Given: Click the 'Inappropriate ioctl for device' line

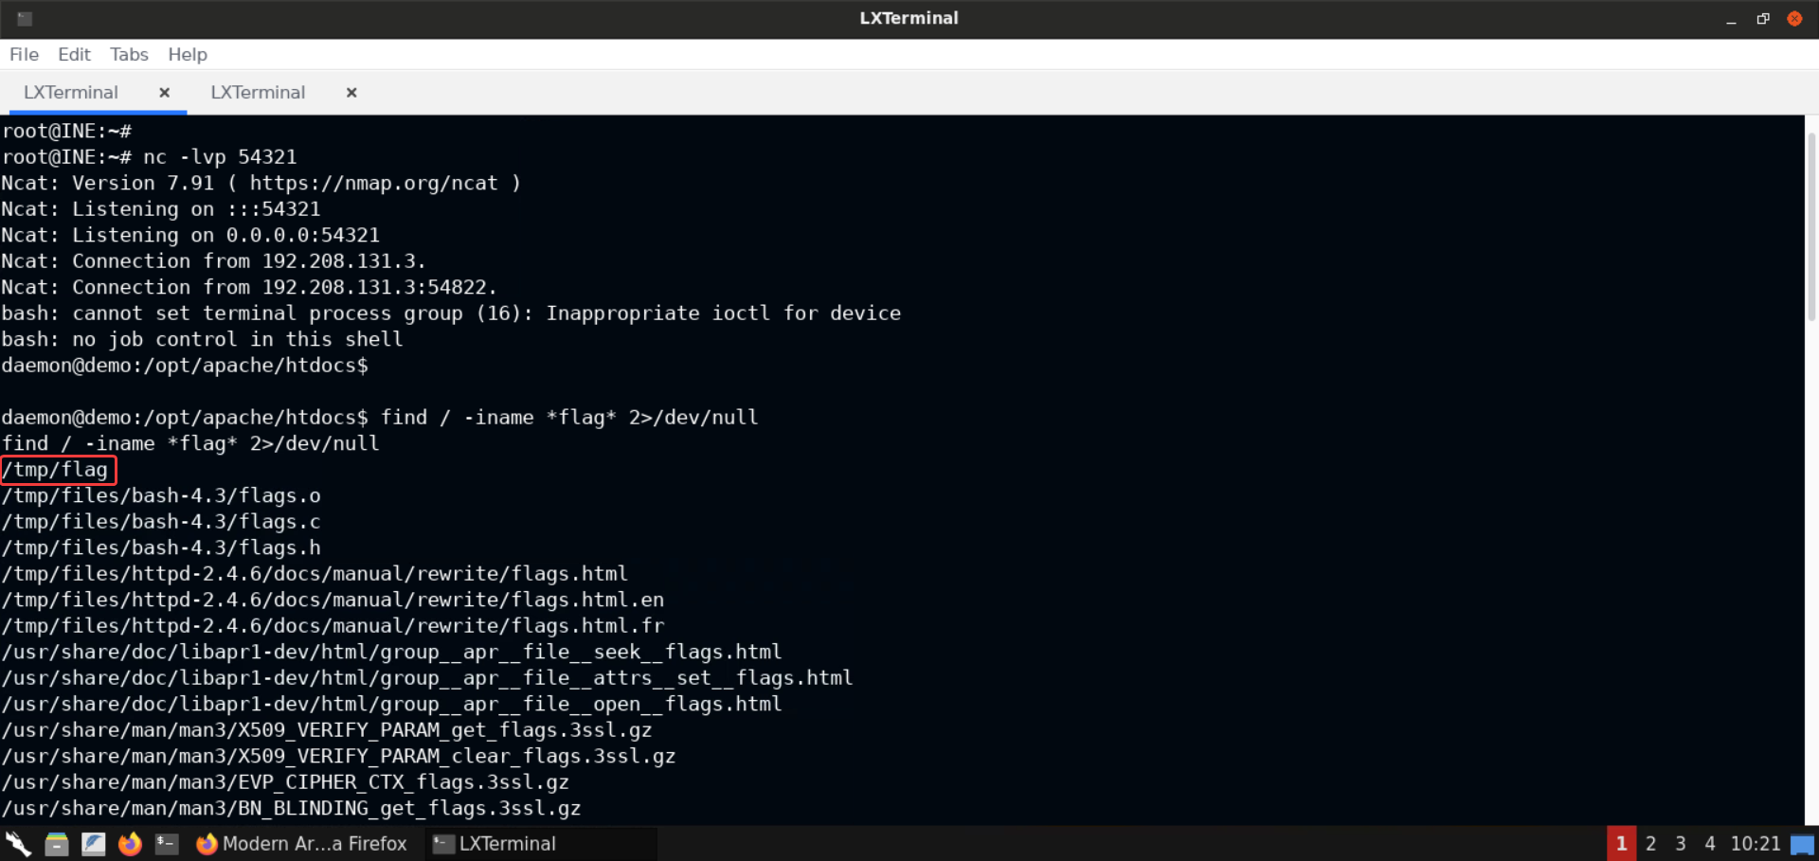Looking at the screenshot, I should (451, 314).
